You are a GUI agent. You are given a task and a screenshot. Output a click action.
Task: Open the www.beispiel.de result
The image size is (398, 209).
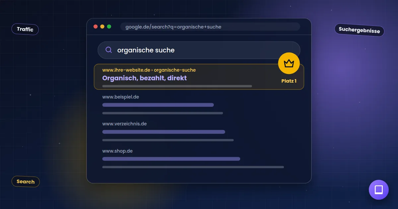point(120,97)
